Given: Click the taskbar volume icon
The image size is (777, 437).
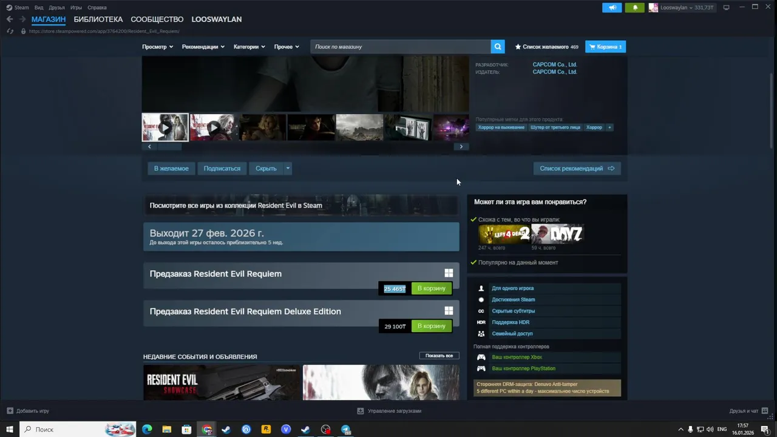Looking at the screenshot, I should tap(711, 430).
